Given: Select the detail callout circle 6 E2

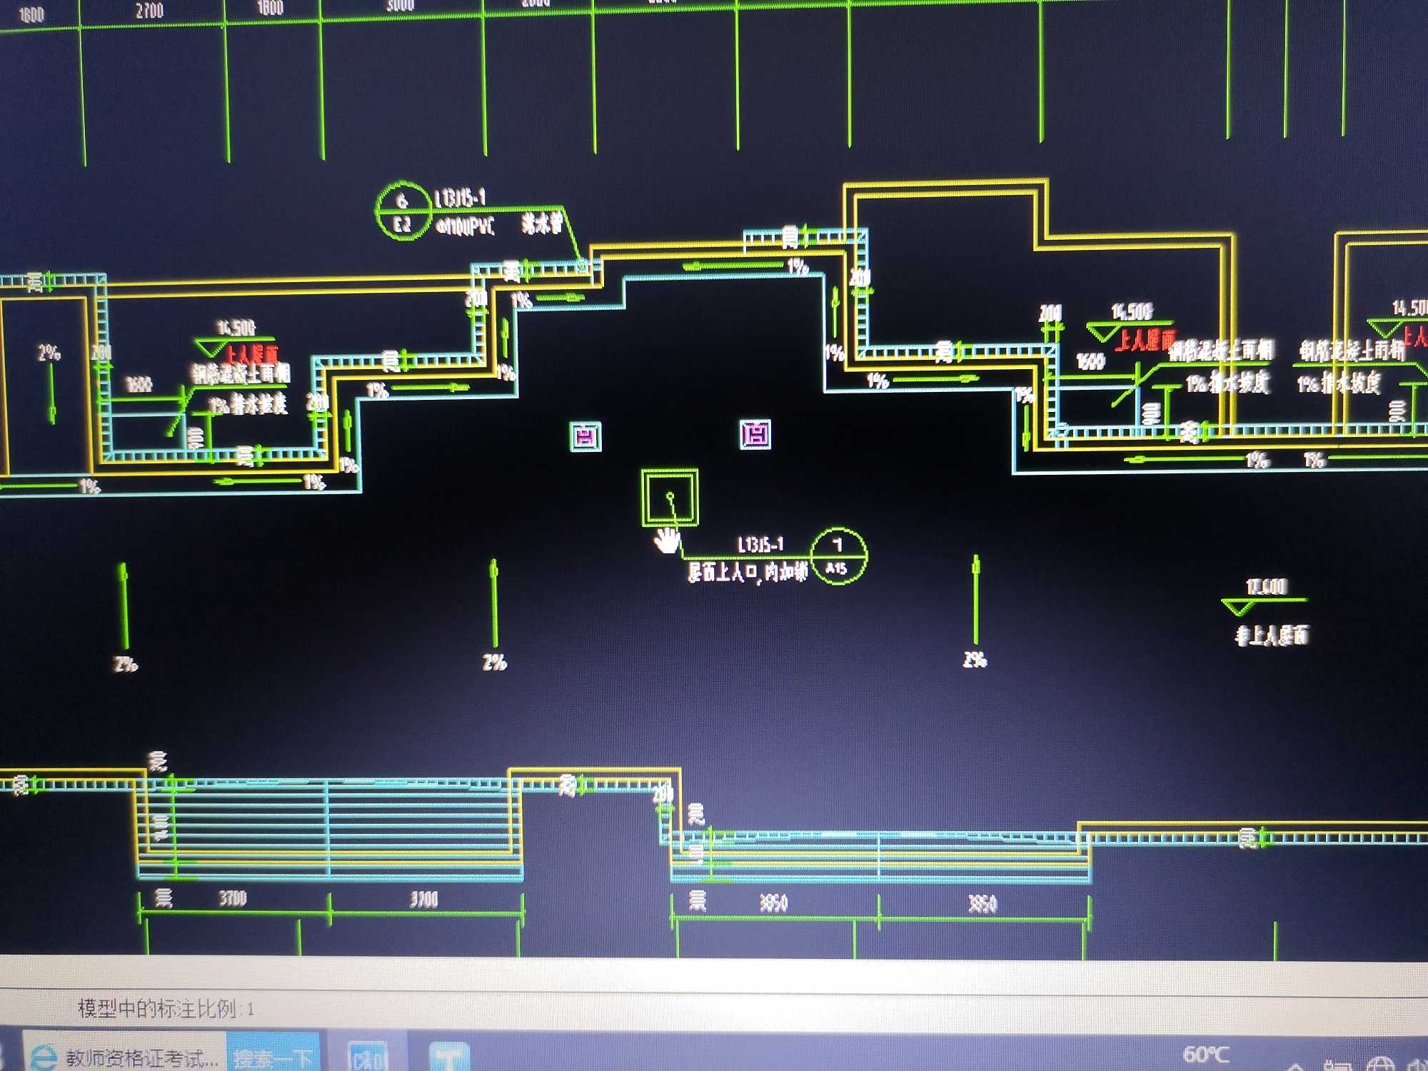Looking at the screenshot, I should [x=403, y=211].
